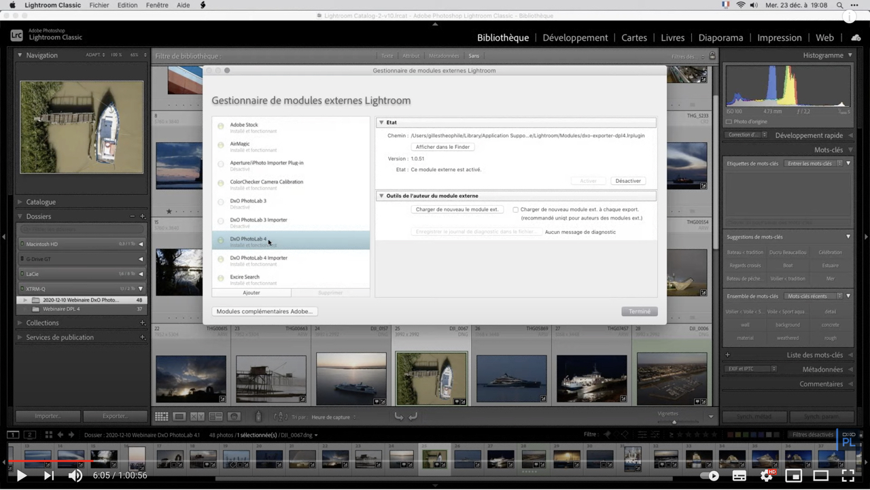The image size is (870, 490).
Task: Expand the Catalogue panel
Action: click(20, 202)
